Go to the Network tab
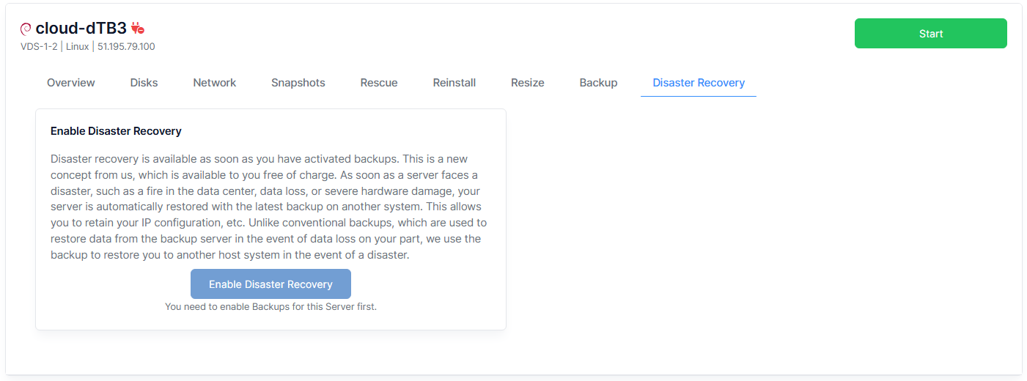The image size is (1027, 381). (215, 83)
